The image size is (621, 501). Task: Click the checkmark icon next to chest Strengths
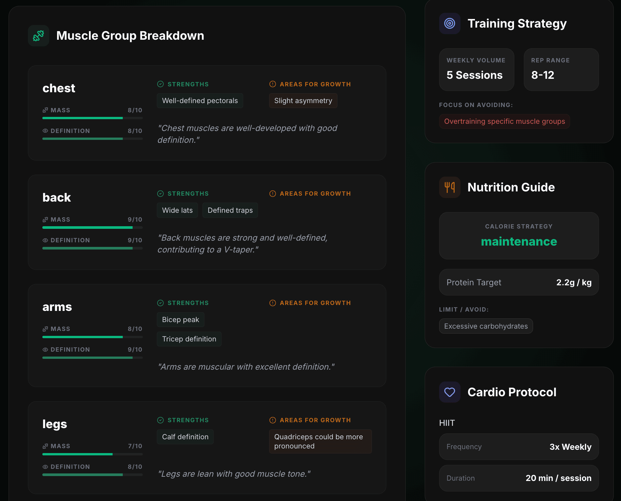[x=161, y=84]
